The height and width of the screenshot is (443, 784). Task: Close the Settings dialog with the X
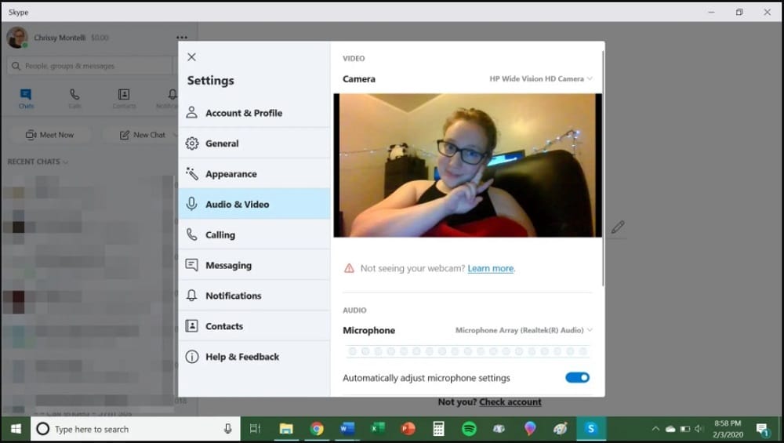tap(191, 57)
